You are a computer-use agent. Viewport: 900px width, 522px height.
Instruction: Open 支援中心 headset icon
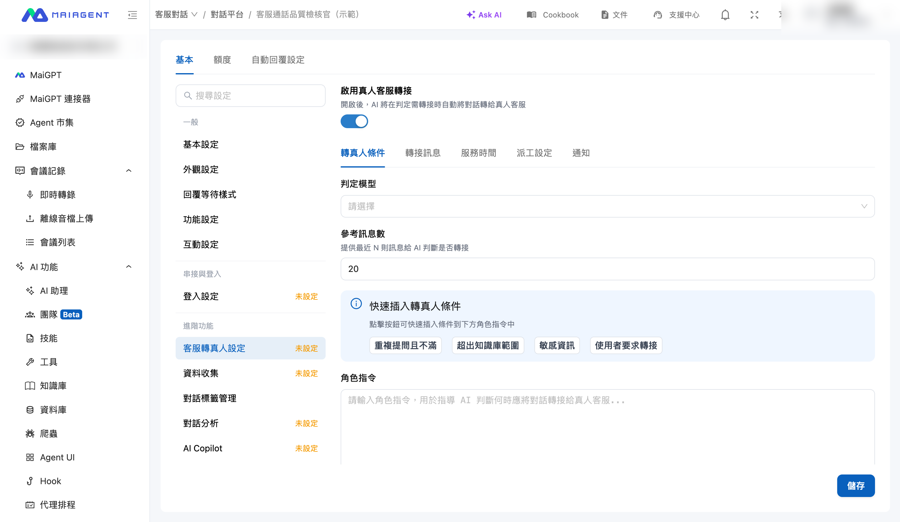click(657, 15)
